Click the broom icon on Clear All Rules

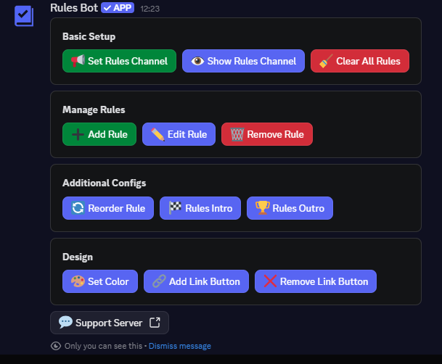326,61
